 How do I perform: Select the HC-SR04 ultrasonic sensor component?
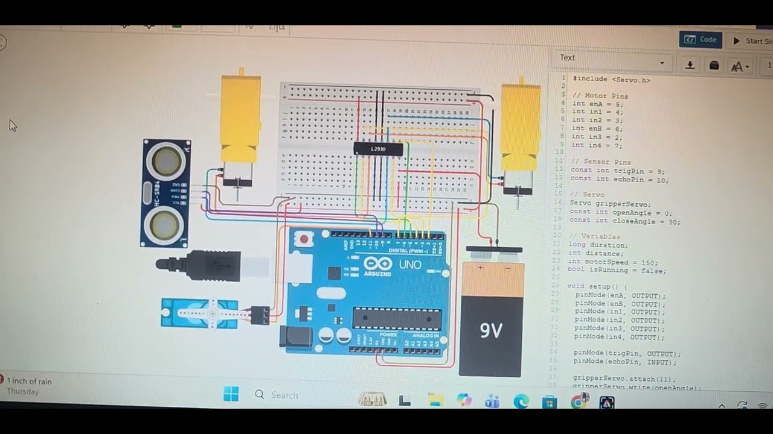tap(166, 193)
